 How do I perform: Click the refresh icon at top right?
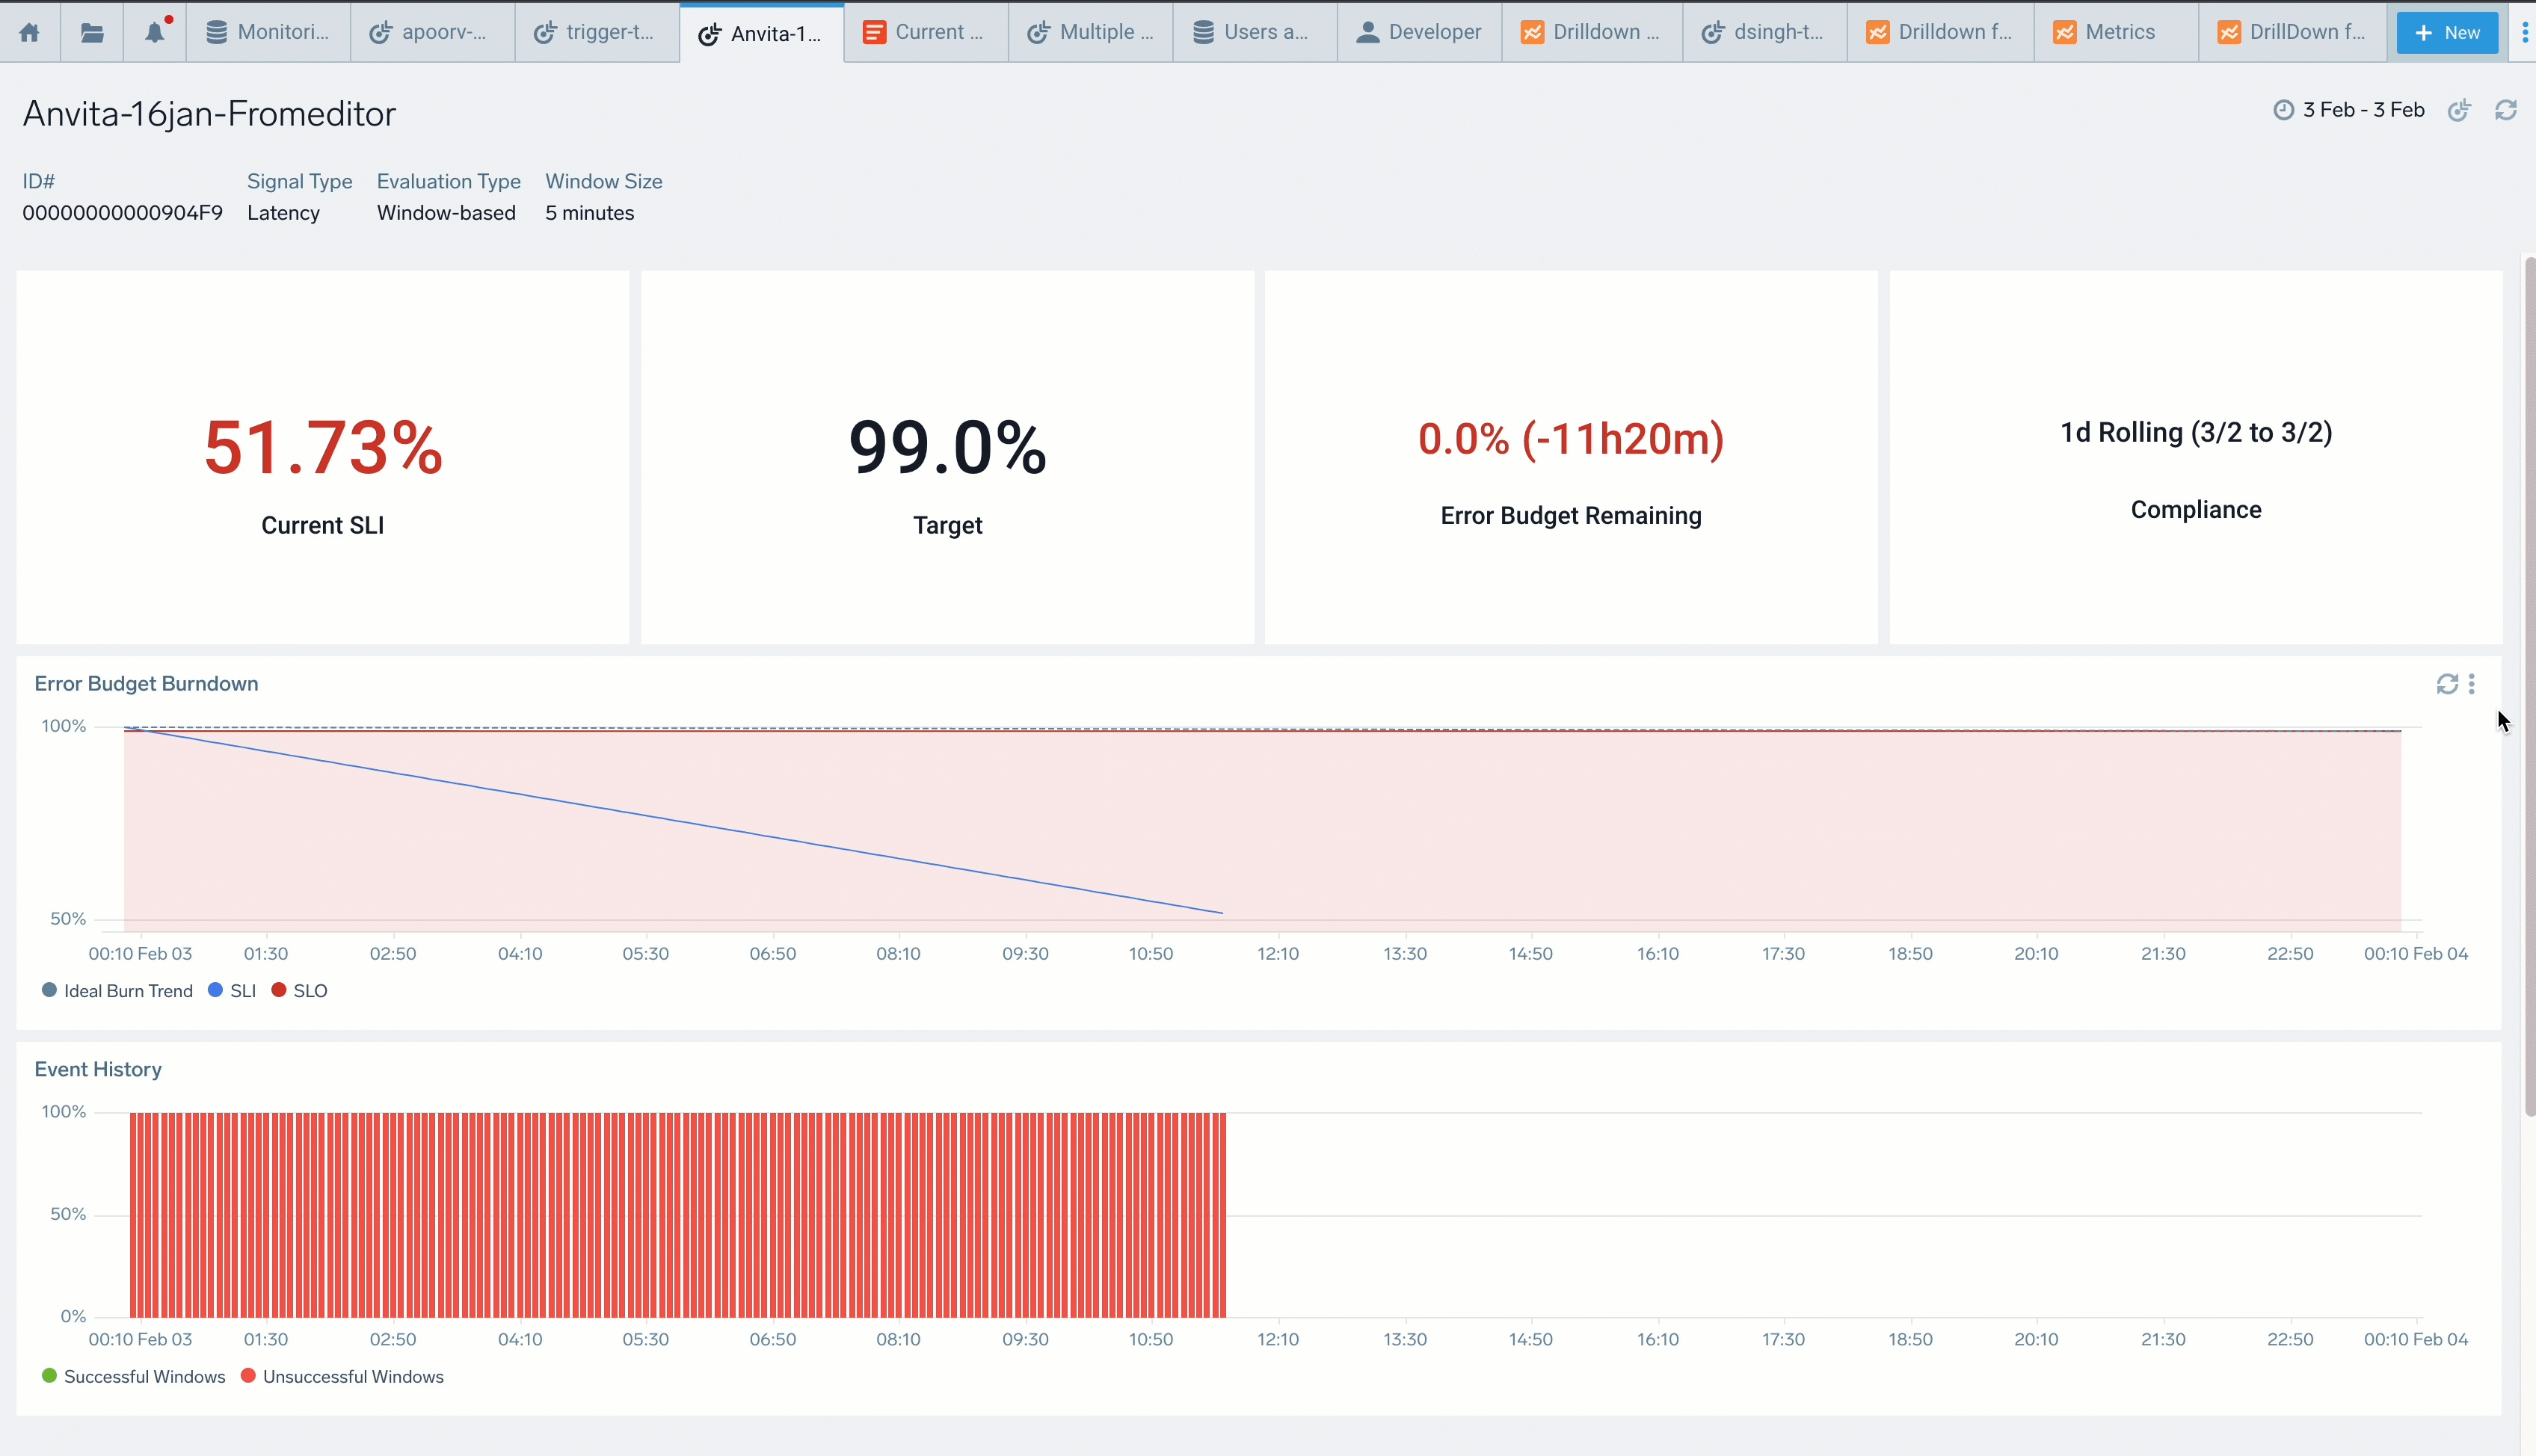click(x=2505, y=110)
